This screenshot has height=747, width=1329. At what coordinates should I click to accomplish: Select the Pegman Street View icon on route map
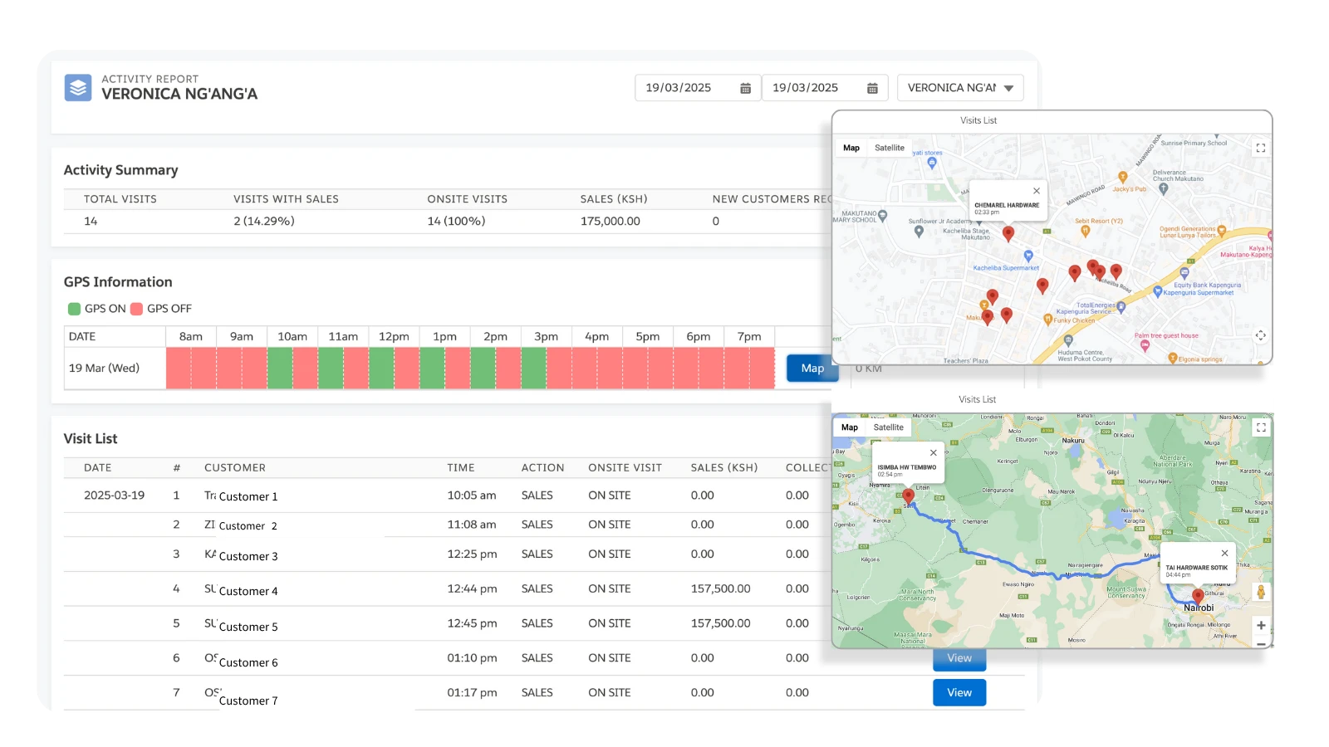pyautogui.click(x=1262, y=592)
